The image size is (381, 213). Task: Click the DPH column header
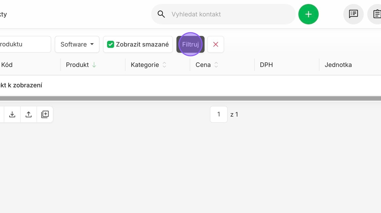pyautogui.click(x=266, y=65)
